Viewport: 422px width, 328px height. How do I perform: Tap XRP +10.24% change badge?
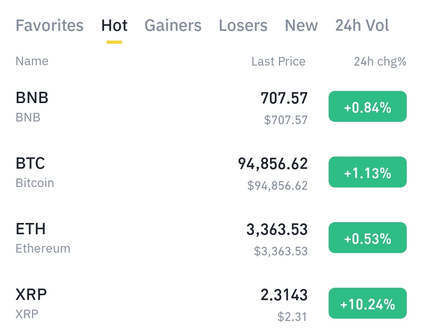click(x=367, y=303)
